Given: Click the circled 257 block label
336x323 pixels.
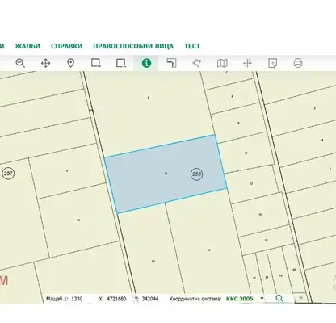Looking at the screenshot, I should 8,174.
